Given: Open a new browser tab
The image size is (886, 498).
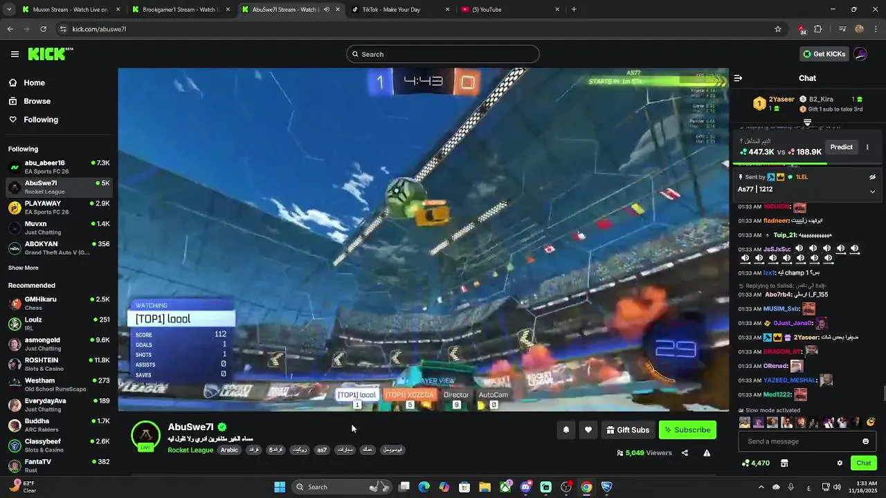Looking at the screenshot, I should (574, 10).
